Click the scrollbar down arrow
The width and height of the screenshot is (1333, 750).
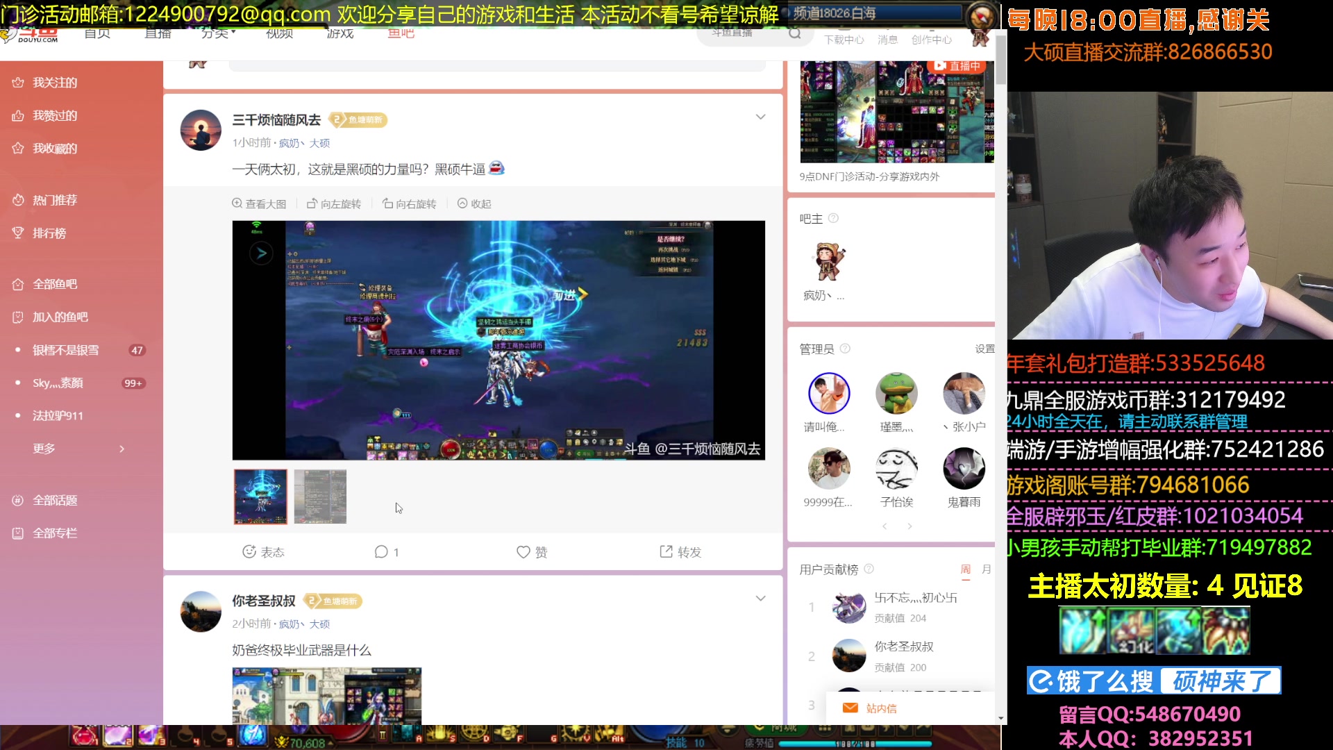click(1000, 718)
